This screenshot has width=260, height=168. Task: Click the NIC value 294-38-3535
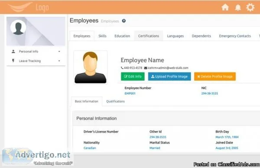210,93
